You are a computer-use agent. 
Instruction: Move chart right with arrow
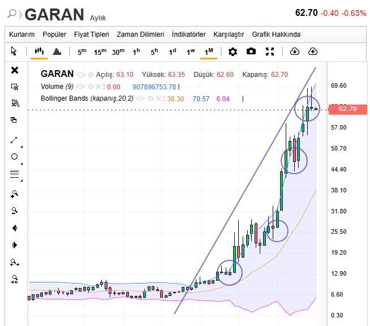14,245
